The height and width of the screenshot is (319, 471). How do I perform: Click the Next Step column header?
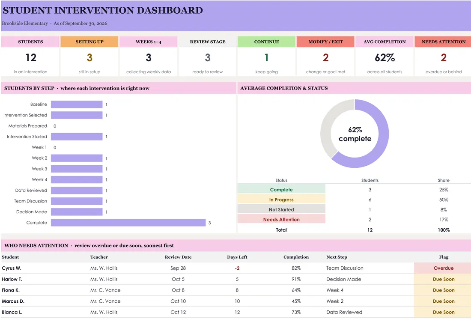337,257
